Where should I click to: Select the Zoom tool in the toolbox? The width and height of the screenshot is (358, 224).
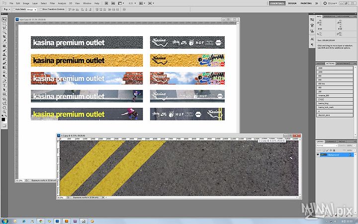pyautogui.click(x=4, y=112)
